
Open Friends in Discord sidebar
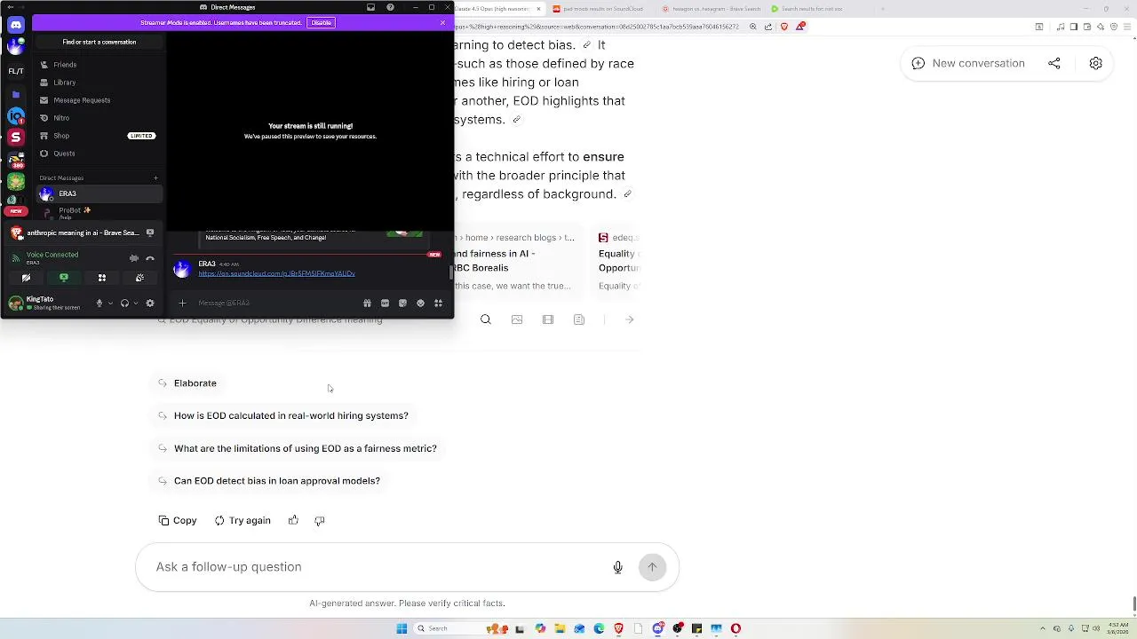[99, 65]
